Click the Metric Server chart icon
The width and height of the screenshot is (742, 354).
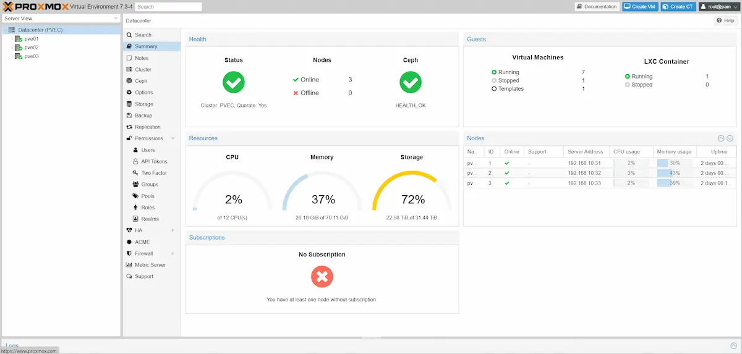pyautogui.click(x=129, y=265)
